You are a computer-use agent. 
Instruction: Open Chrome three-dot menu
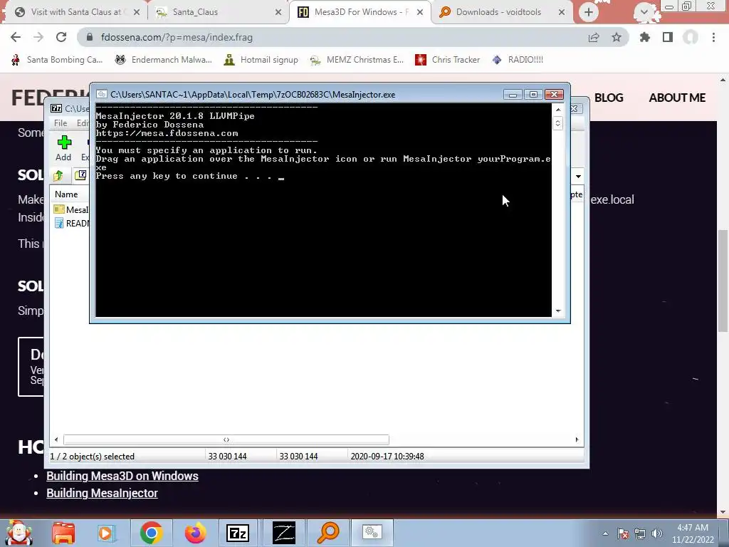click(713, 37)
